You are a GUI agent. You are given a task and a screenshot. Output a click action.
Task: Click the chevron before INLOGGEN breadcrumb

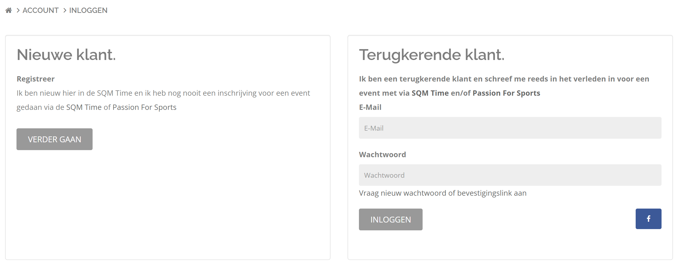coord(64,10)
